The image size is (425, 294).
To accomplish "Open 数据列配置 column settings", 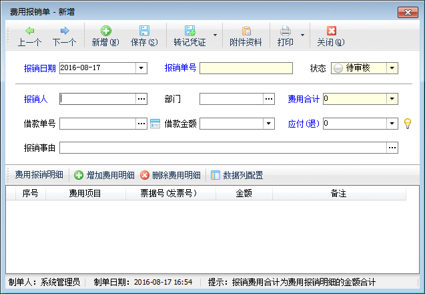I will [236, 175].
